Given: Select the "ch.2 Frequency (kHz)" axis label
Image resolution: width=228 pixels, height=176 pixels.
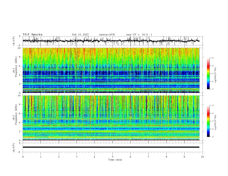Looking at the screenshot, I should pyautogui.click(x=15, y=114).
